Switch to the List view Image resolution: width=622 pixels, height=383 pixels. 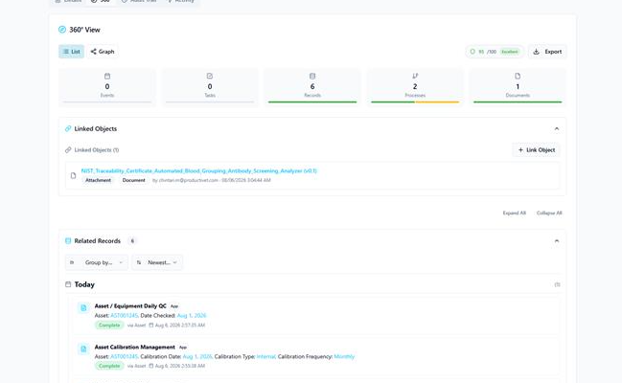point(72,52)
